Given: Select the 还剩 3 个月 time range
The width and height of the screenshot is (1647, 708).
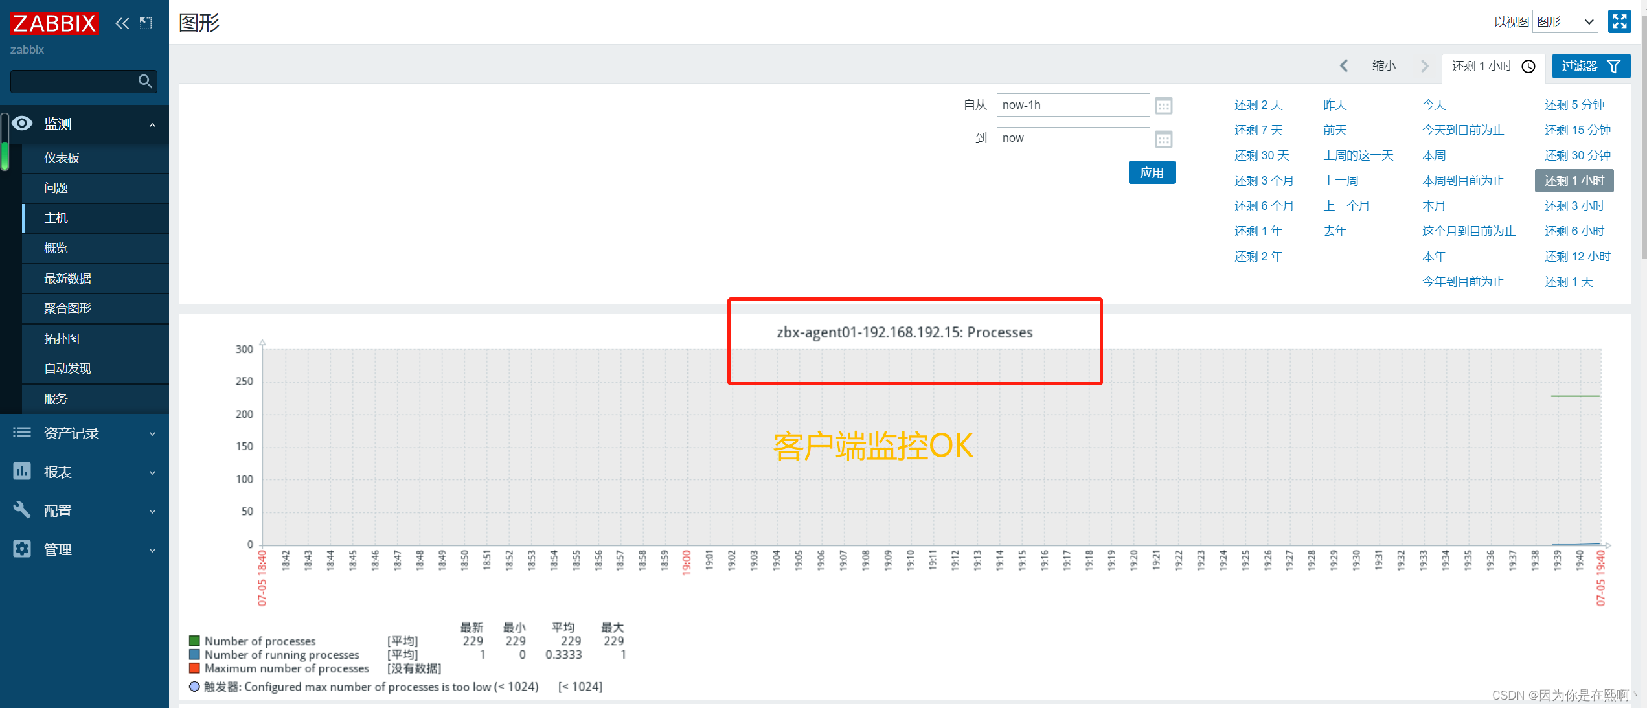Looking at the screenshot, I should tap(1264, 181).
